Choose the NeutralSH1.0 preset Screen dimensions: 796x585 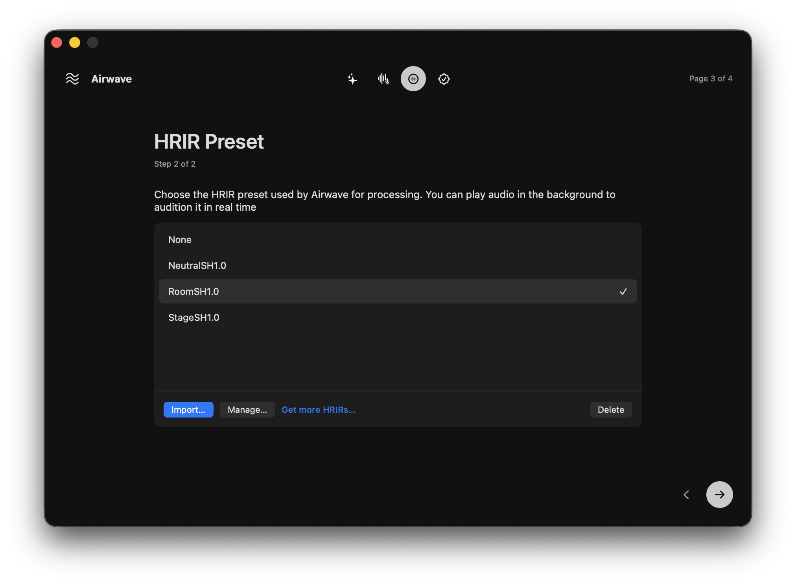point(398,265)
